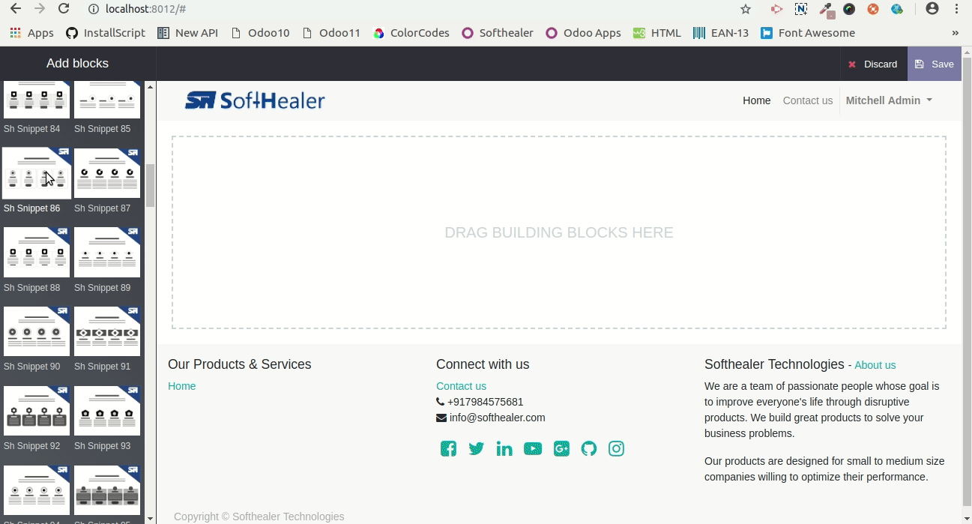972x524 pixels.
Task: Open the Chrome three-dot menu
Action: [957, 9]
